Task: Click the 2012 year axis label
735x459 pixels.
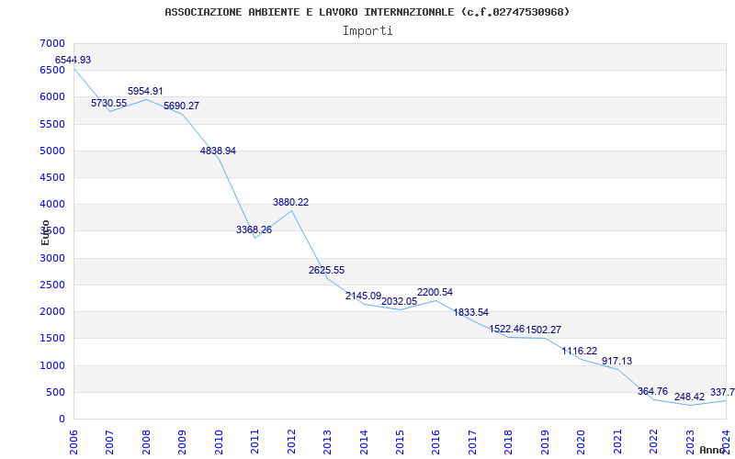Action: click(x=291, y=442)
